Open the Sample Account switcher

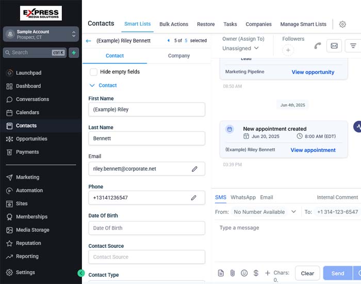pos(41,34)
